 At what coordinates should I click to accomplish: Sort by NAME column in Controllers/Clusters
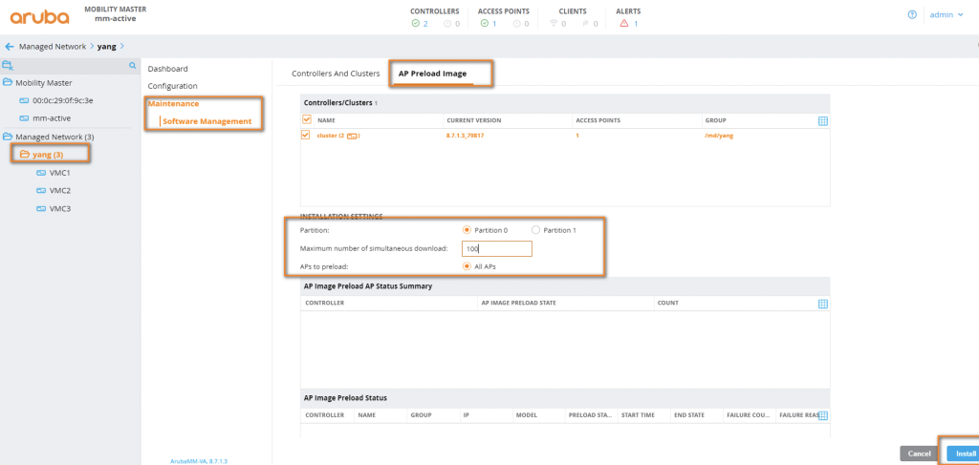(x=326, y=120)
